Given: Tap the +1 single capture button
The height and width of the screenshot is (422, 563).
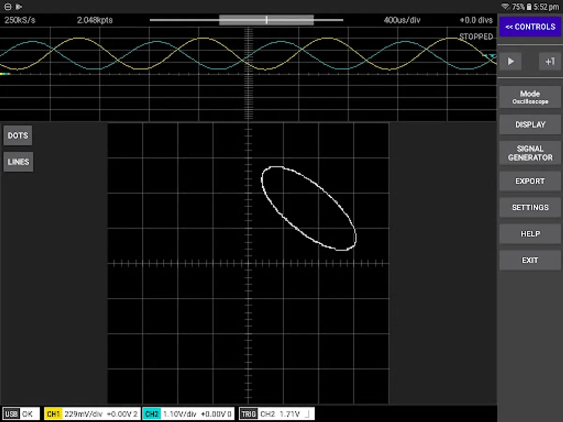Looking at the screenshot, I should 549,61.
